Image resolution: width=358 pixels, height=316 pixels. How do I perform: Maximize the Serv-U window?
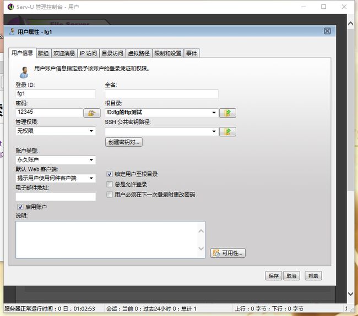323,7
